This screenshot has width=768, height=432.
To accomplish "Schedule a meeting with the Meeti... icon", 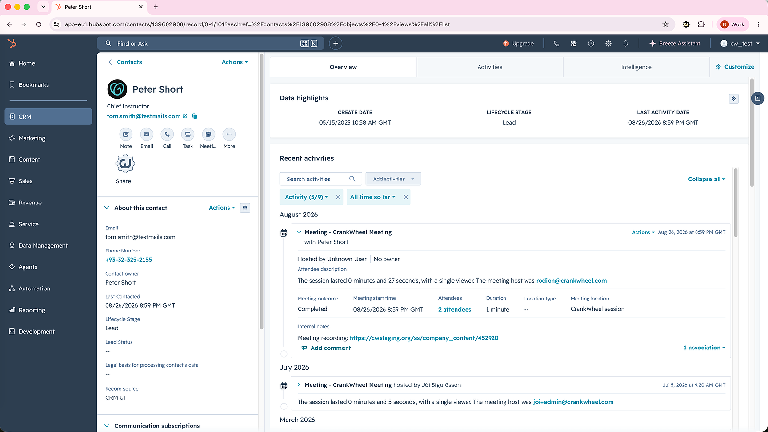I will pyautogui.click(x=208, y=134).
